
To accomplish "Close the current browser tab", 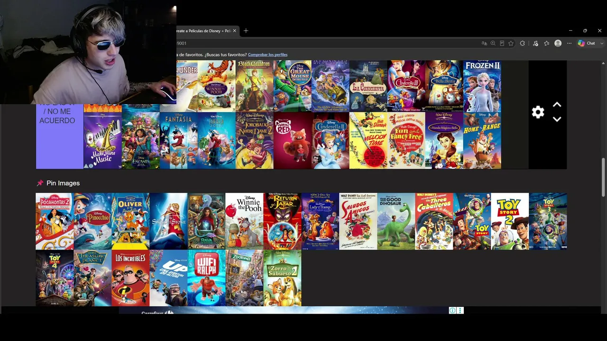I will (x=234, y=31).
